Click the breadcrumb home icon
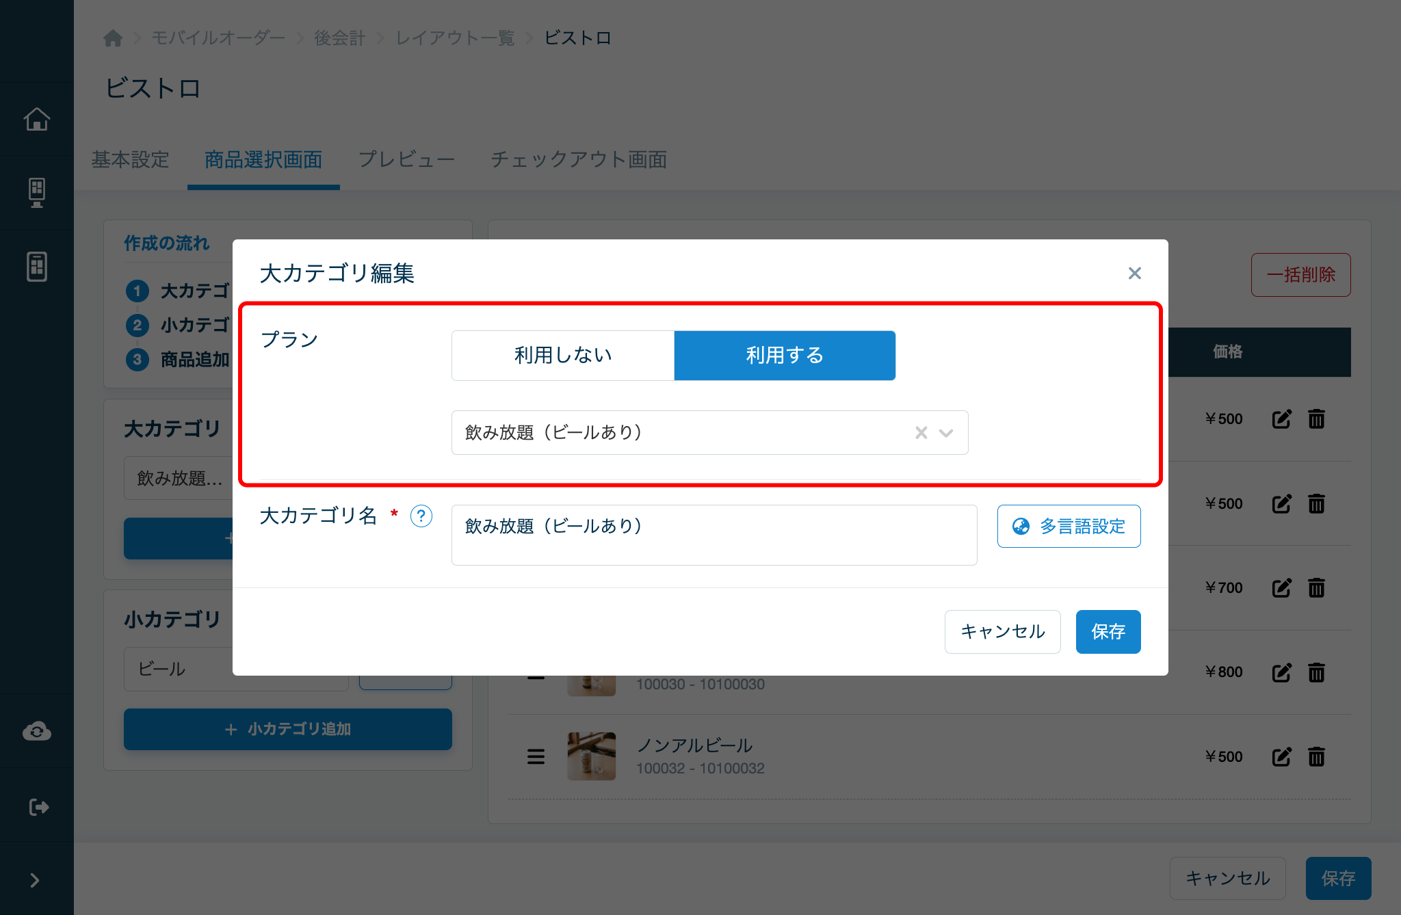This screenshot has width=1401, height=915. [x=113, y=38]
